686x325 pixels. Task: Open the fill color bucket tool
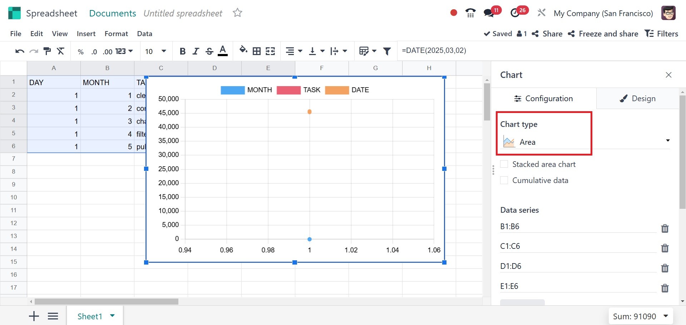pos(243,50)
